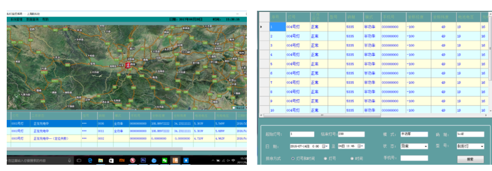Launch Photoshop from the taskbar
This screenshot has height=171, width=492.
tap(143, 160)
